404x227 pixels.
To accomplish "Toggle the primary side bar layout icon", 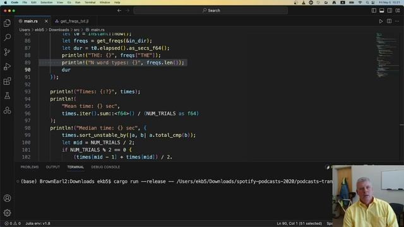I will (374, 11).
